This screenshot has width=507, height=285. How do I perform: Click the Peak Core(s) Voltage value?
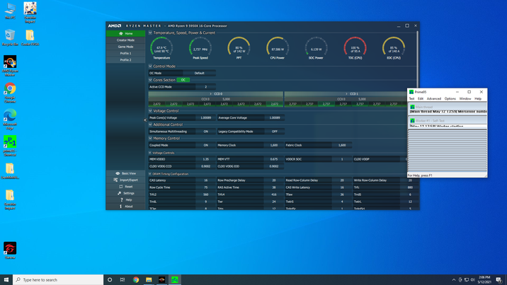(205, 118)
